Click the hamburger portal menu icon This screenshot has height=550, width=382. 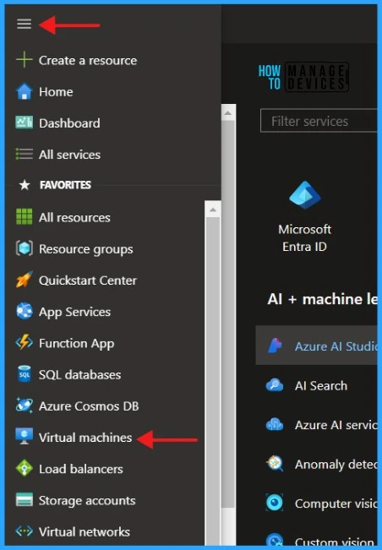pyautogui.click(x=25, y=24)
